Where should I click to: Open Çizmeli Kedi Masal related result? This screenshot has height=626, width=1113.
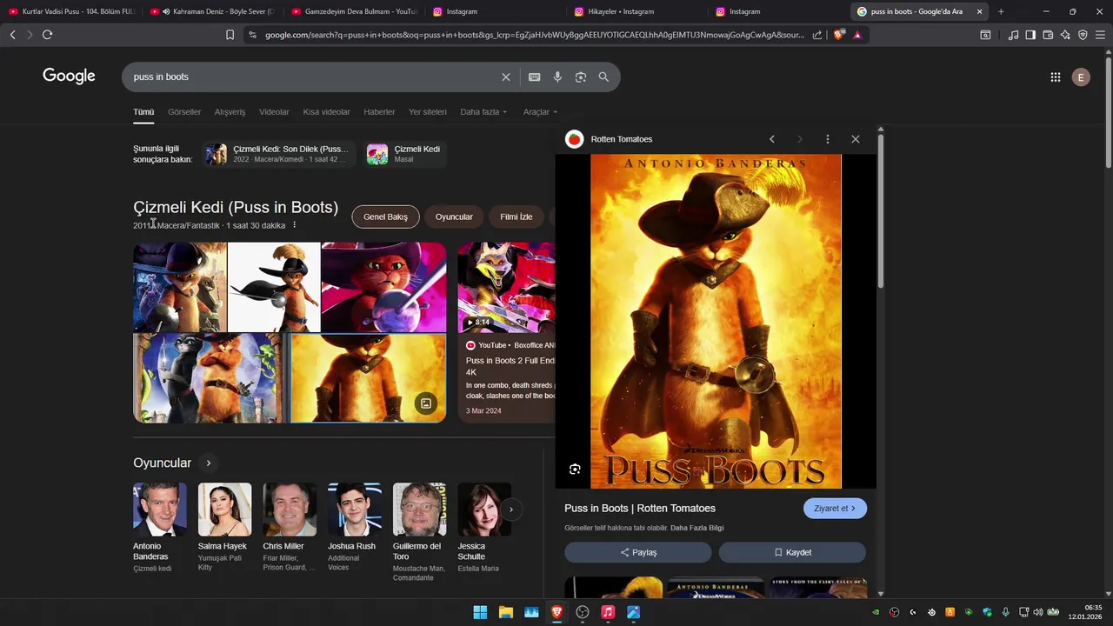[x=405, y=154]
